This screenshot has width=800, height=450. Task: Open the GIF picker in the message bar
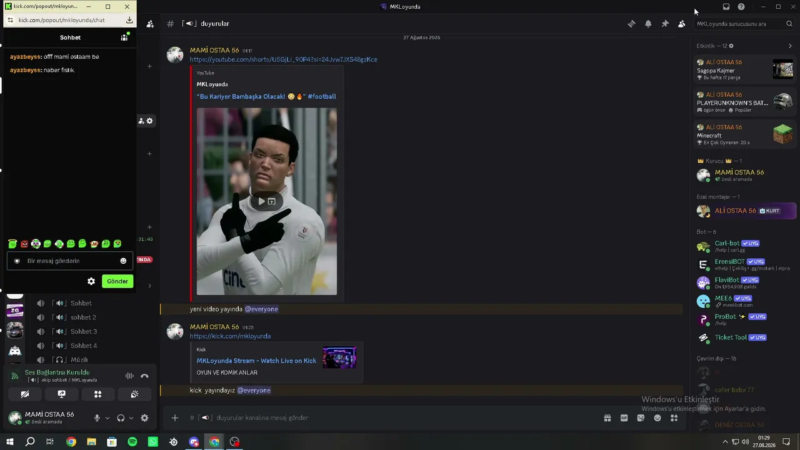[x=624, y=418]
